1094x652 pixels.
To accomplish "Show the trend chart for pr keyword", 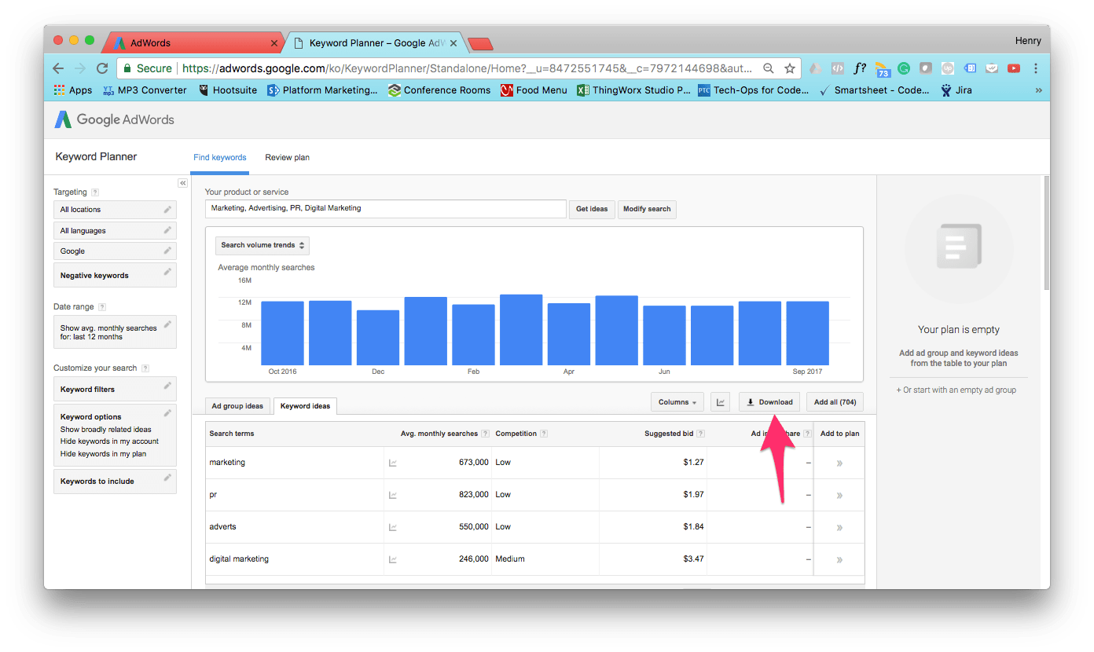I will tap(393, 495).
